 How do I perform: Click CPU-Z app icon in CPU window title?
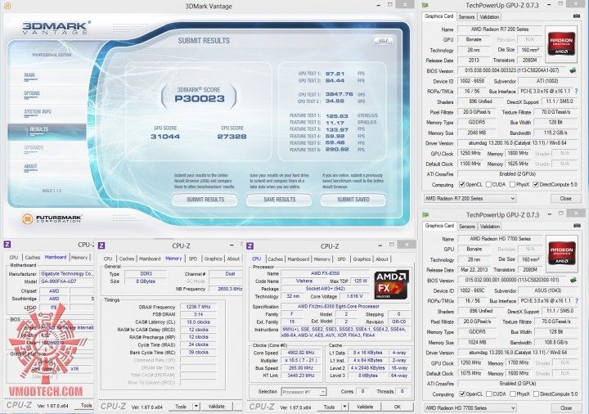coord(250,245)
